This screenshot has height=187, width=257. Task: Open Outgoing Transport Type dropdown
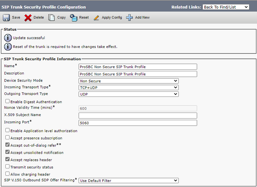(x=129, y=94)
